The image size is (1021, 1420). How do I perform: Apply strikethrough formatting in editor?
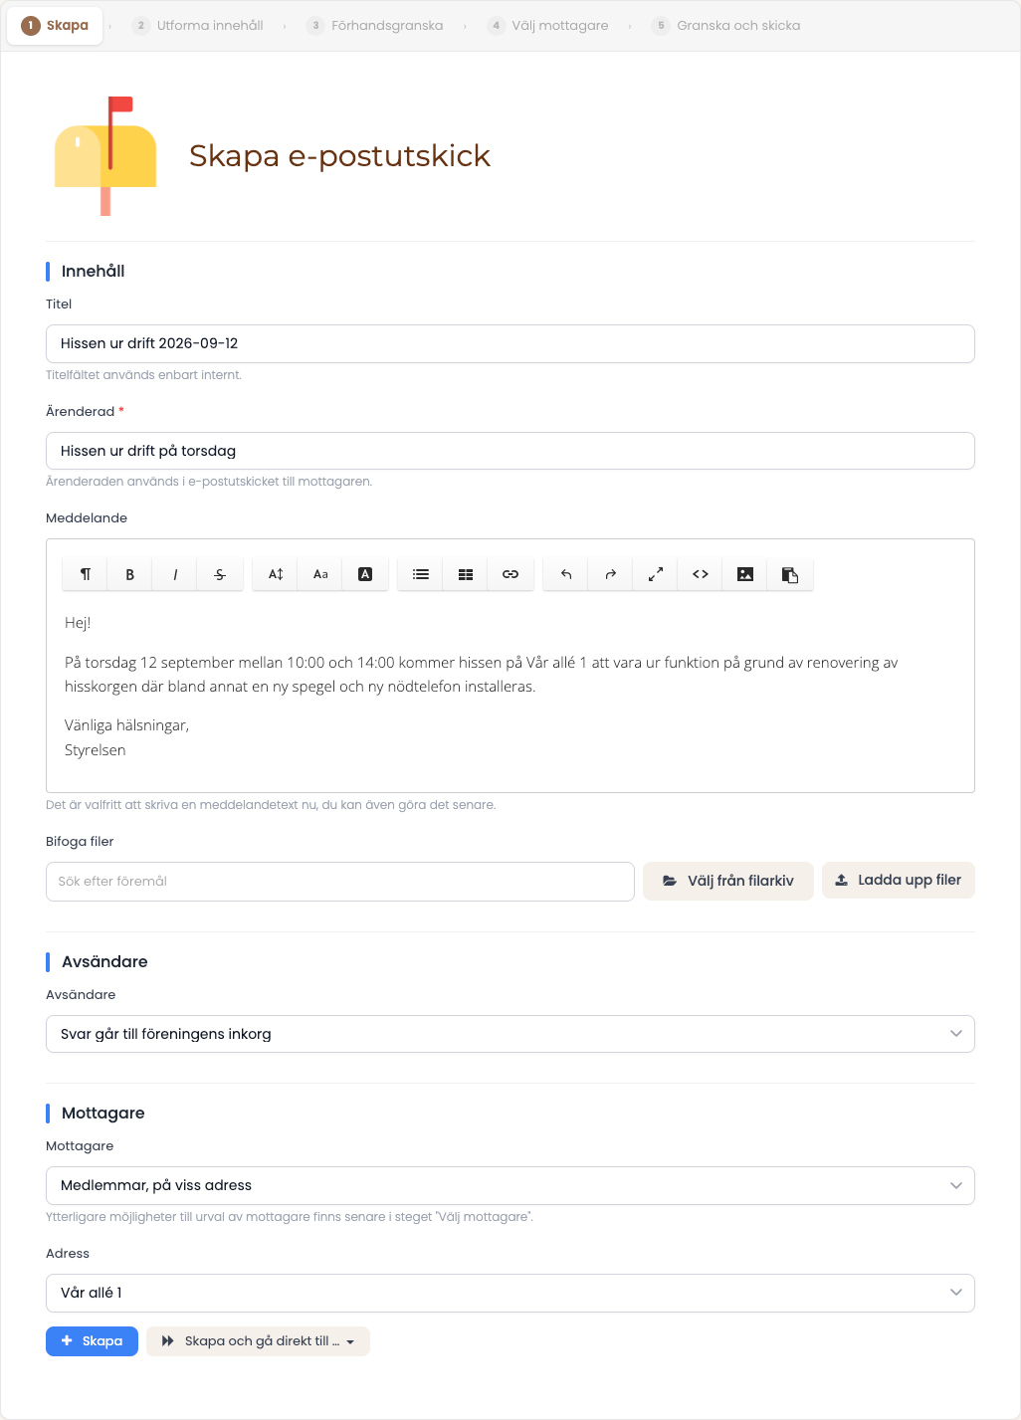click(x=220, y=574)
